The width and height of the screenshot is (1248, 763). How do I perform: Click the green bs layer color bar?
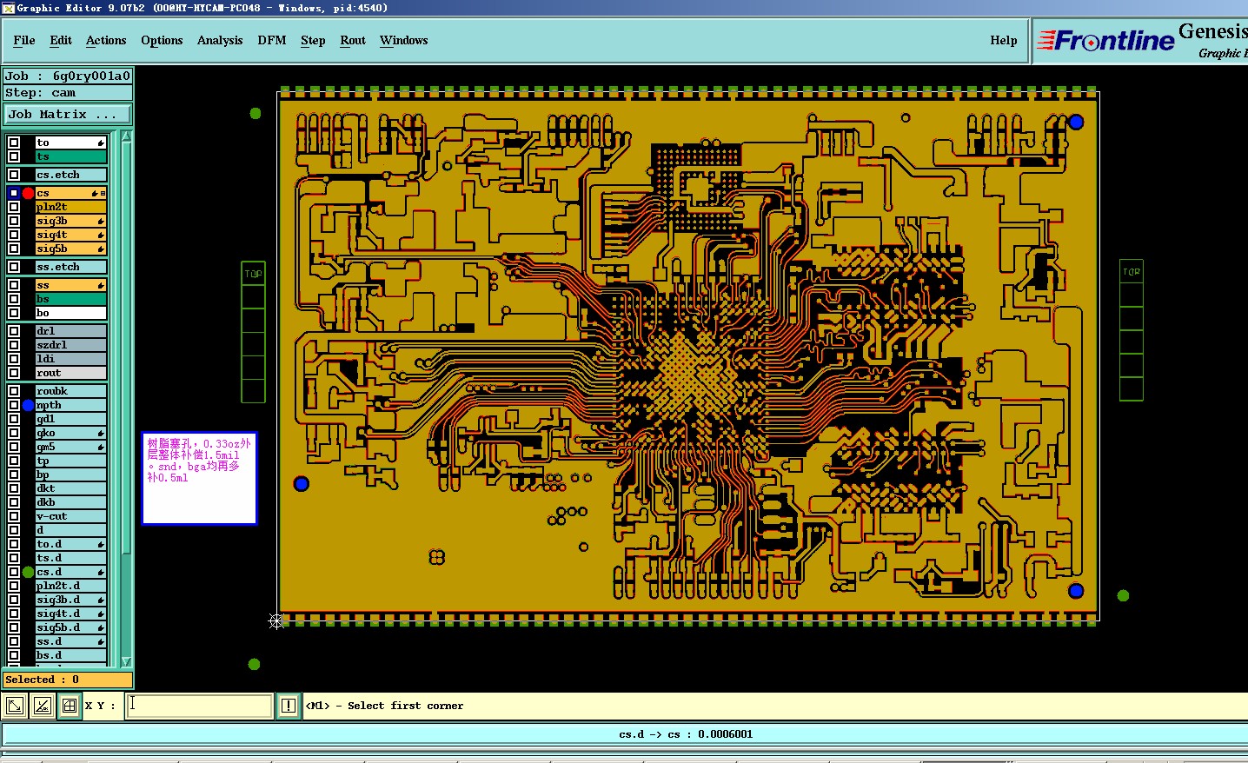tap(70, 299)
